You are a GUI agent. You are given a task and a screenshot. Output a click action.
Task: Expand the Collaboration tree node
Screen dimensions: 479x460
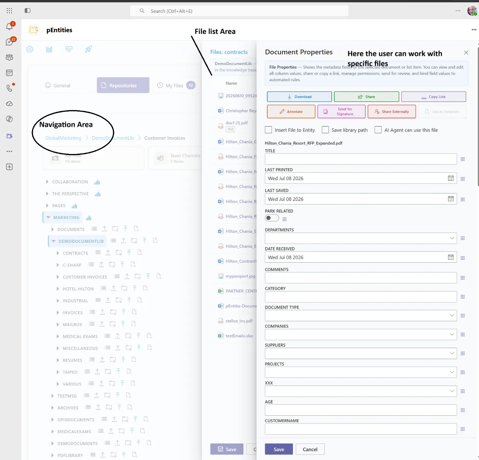47,182
